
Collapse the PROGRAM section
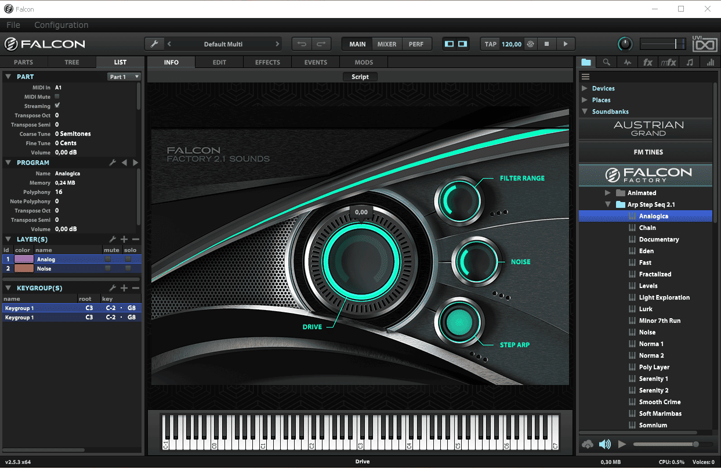[8, 163]
